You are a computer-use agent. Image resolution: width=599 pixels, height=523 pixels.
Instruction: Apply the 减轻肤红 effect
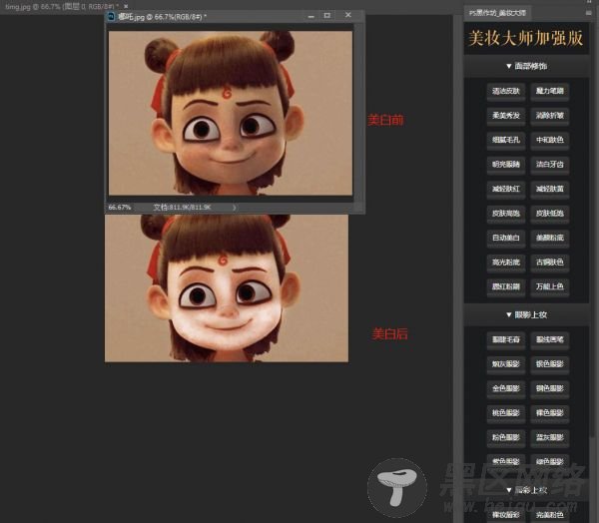506,189
